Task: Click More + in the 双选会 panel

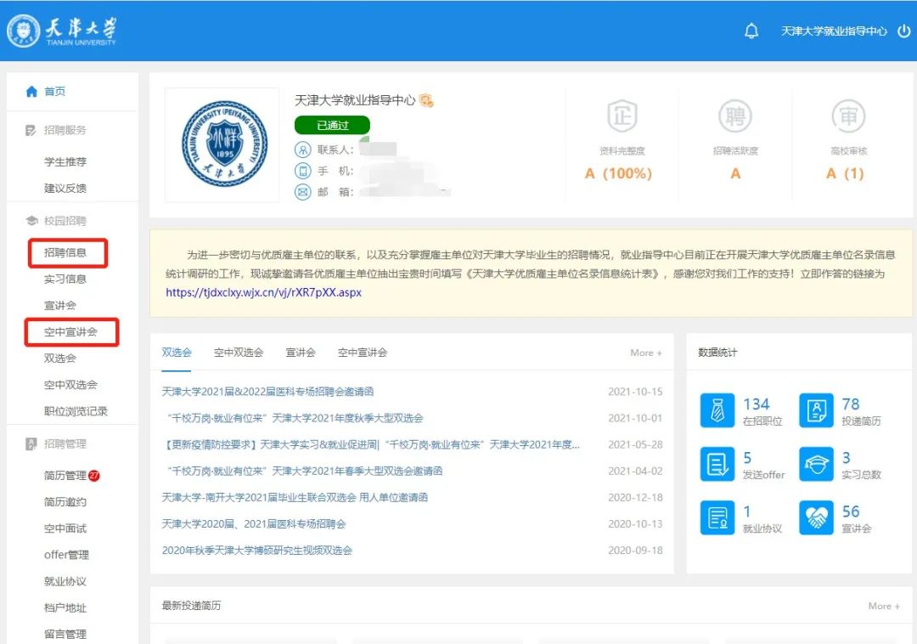Action: (x=645, y=353)
